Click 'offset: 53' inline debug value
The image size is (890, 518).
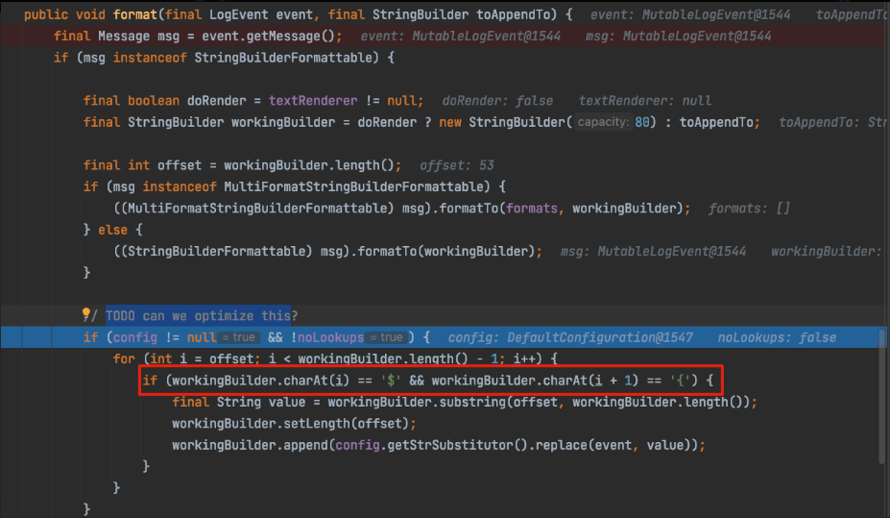457,166
